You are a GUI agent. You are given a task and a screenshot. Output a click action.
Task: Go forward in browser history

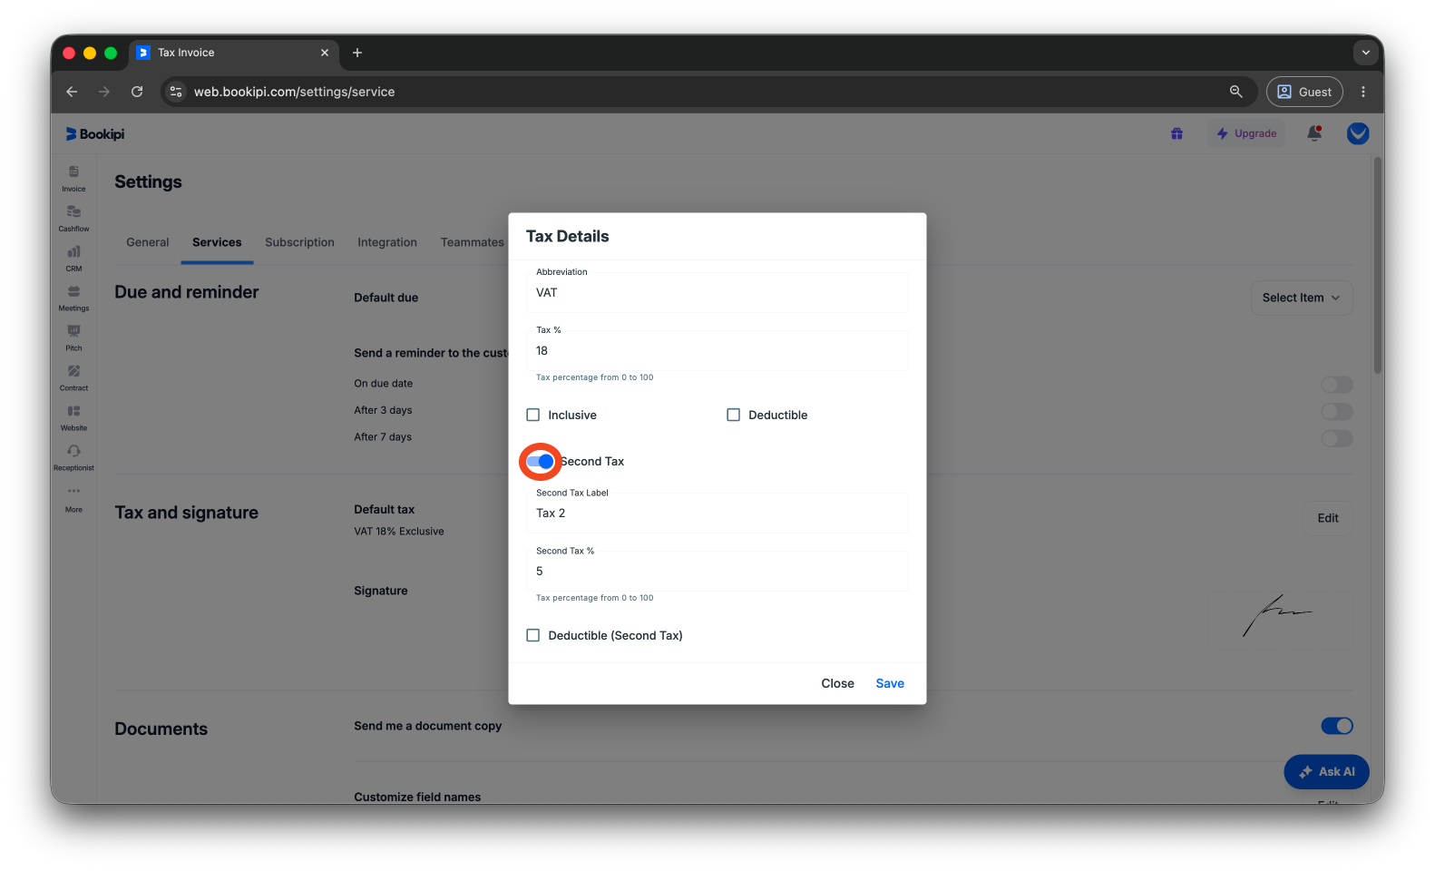[104, 92]
